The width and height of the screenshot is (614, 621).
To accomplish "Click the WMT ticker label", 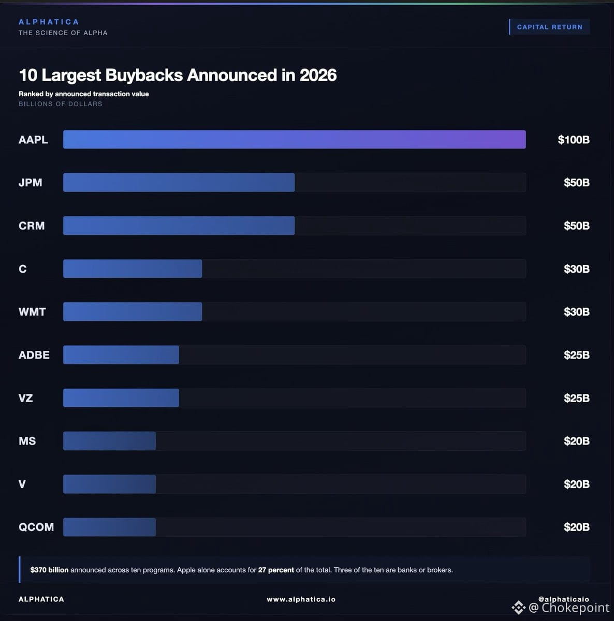I will tap(32, 312).
